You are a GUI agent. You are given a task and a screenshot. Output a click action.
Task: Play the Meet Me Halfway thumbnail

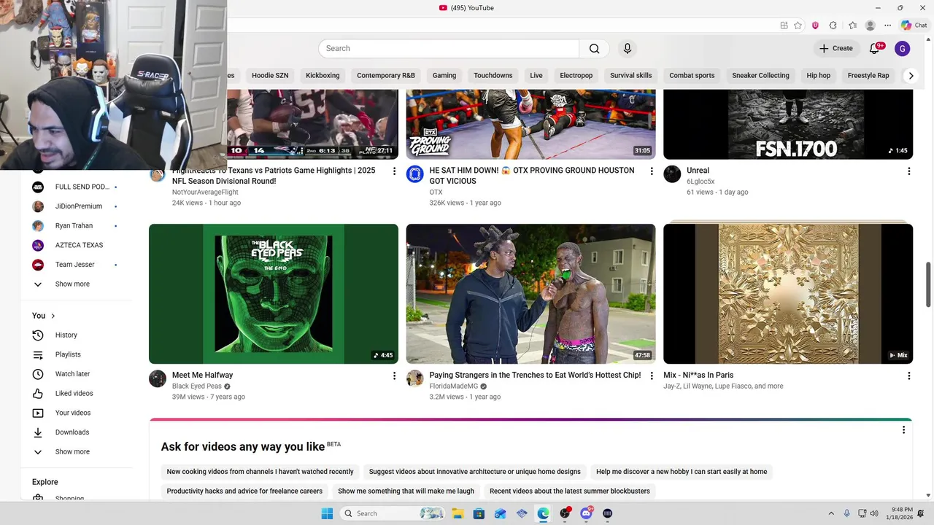pos(274,294)
